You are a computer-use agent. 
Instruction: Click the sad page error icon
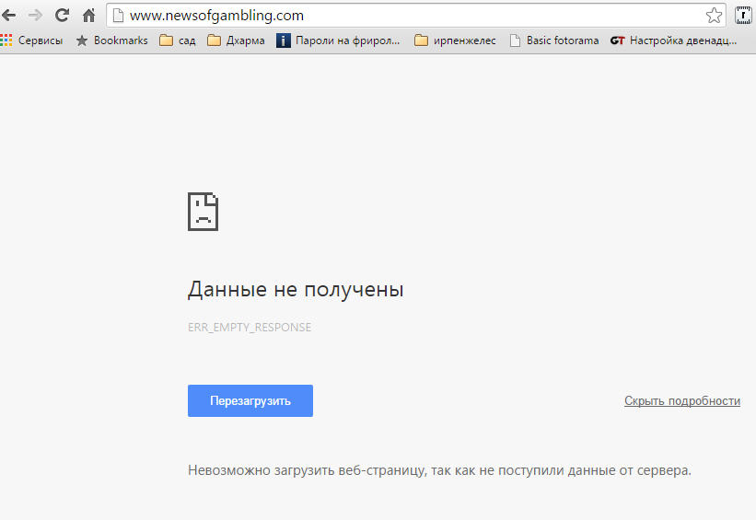click(x=203, y=212)
